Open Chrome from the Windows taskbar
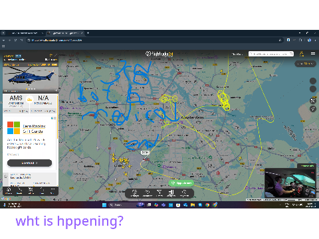The width and height of the screenshot is (319, 239). pyautogui.click(x=207, y=205)
